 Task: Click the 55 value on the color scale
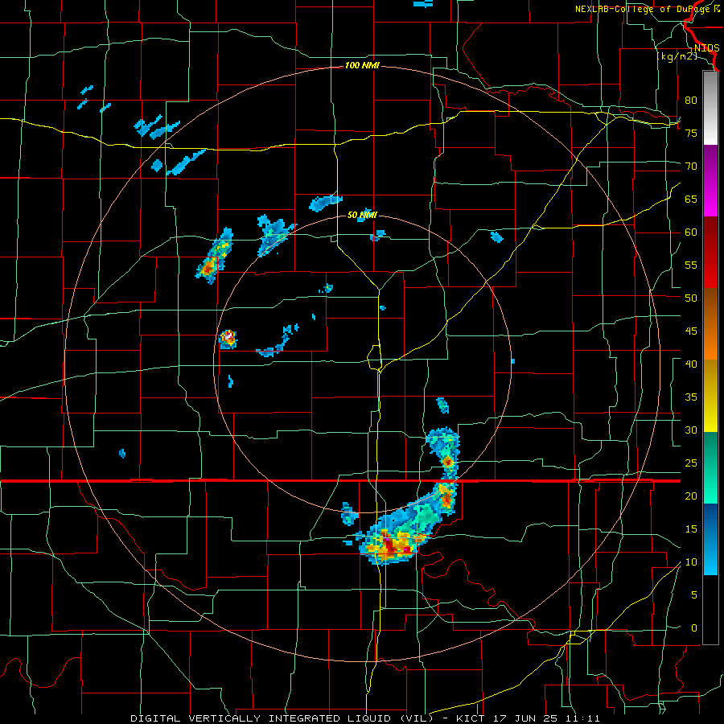point(691,265)
